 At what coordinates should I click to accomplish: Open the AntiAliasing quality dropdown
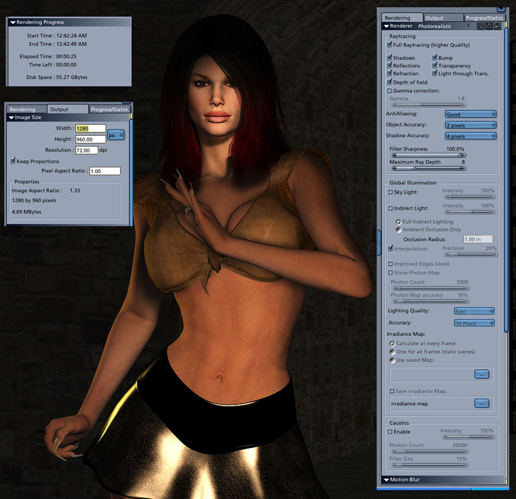coord(471,114)
